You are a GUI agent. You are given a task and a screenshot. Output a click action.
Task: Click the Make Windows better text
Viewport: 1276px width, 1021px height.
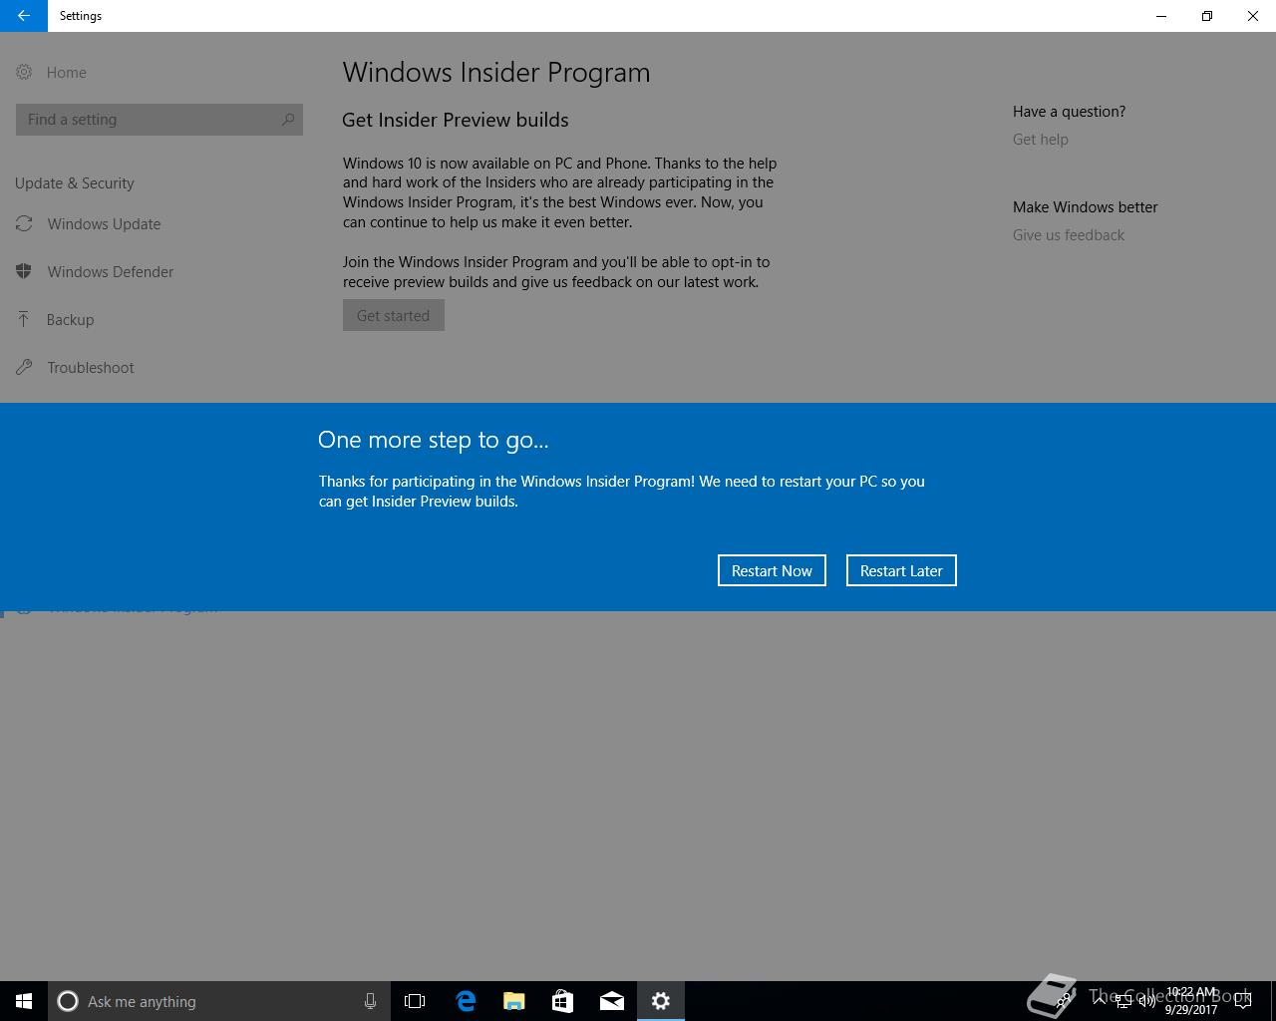click(1086, 207)
